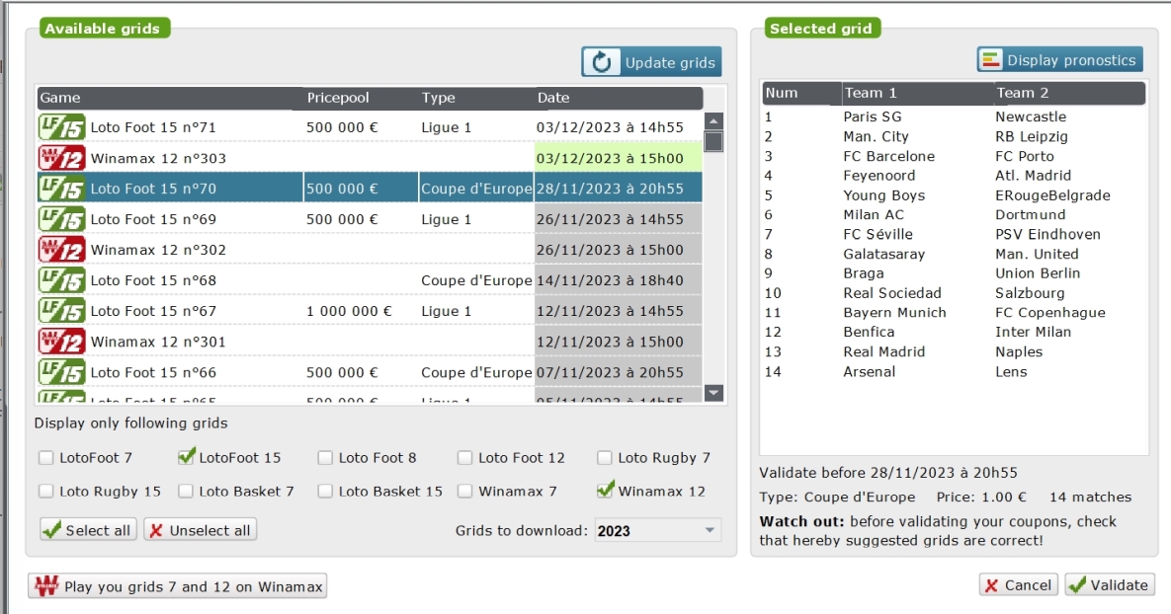Screen dimensions: 1171x614
Task: Sort grids by Date column header
Action: [619, 98]
